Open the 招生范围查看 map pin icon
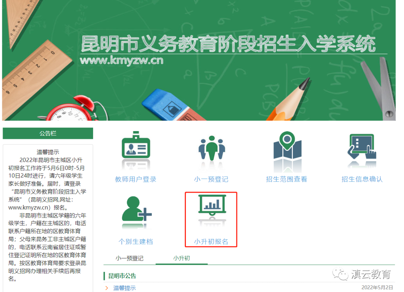The height and width of the screenshot is (292, 404). click(x=287, y=145)
